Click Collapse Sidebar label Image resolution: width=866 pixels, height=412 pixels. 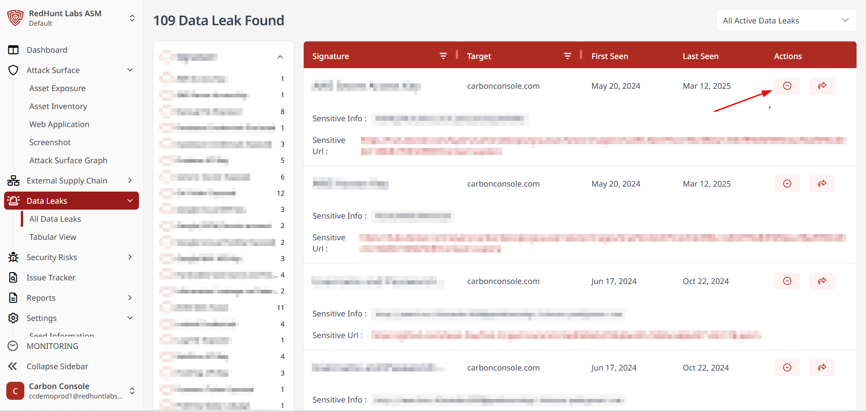[57, 366]
